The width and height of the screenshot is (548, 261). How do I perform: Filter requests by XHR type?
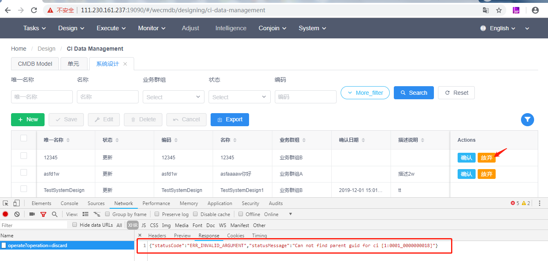point(133,225)
